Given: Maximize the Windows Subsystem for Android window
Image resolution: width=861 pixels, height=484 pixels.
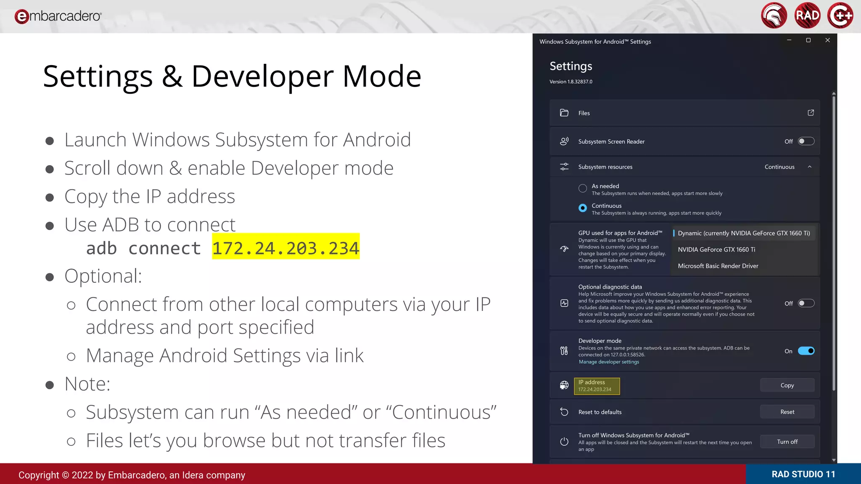Looking at the screenshot, I should (x=808, y=40).
